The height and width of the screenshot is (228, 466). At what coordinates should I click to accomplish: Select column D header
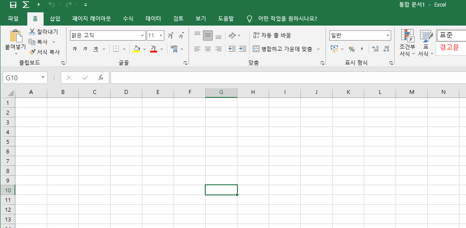pos(126,92)
